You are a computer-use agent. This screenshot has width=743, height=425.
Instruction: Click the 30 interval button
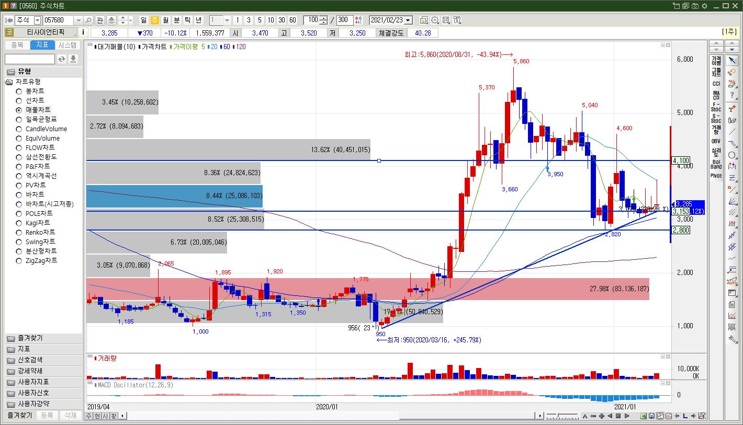[x=282, y=20]
